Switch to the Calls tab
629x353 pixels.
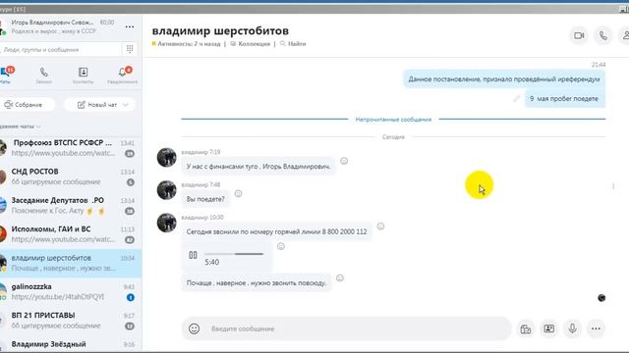click(x=43, y=75)
